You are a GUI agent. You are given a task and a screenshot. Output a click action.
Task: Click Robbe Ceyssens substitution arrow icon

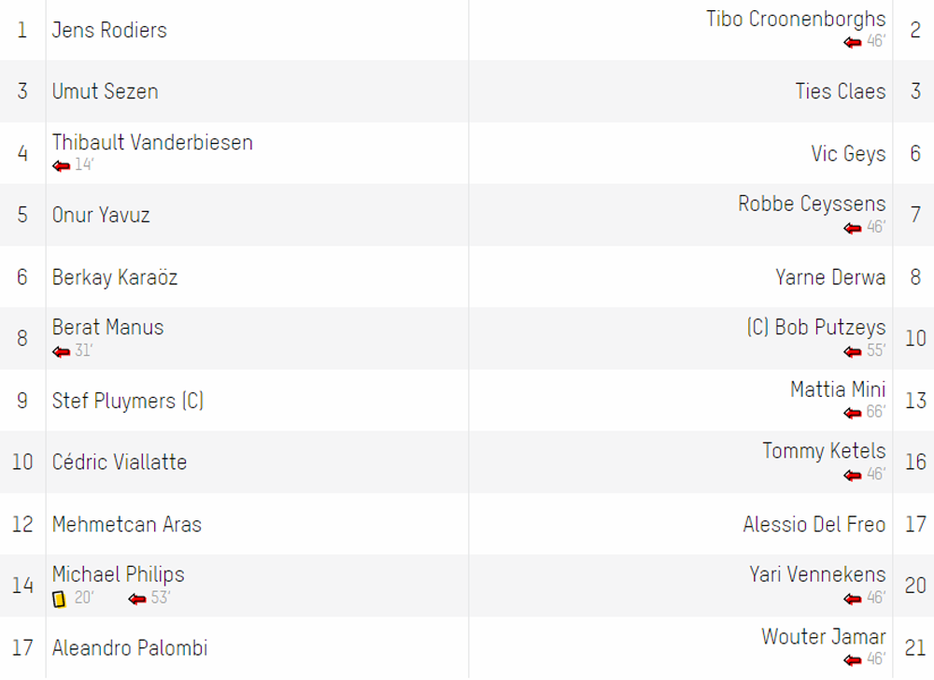coord(853,228)
